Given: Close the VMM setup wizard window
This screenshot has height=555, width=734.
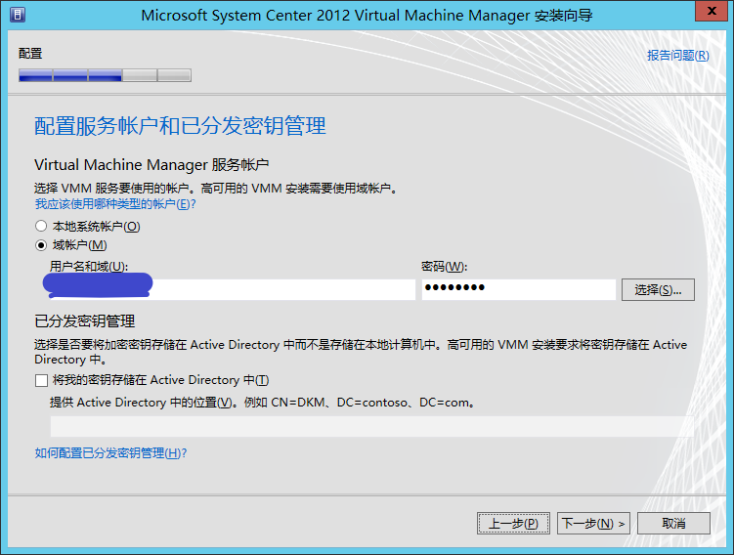Looking at the screenshot, I should 712,11.
